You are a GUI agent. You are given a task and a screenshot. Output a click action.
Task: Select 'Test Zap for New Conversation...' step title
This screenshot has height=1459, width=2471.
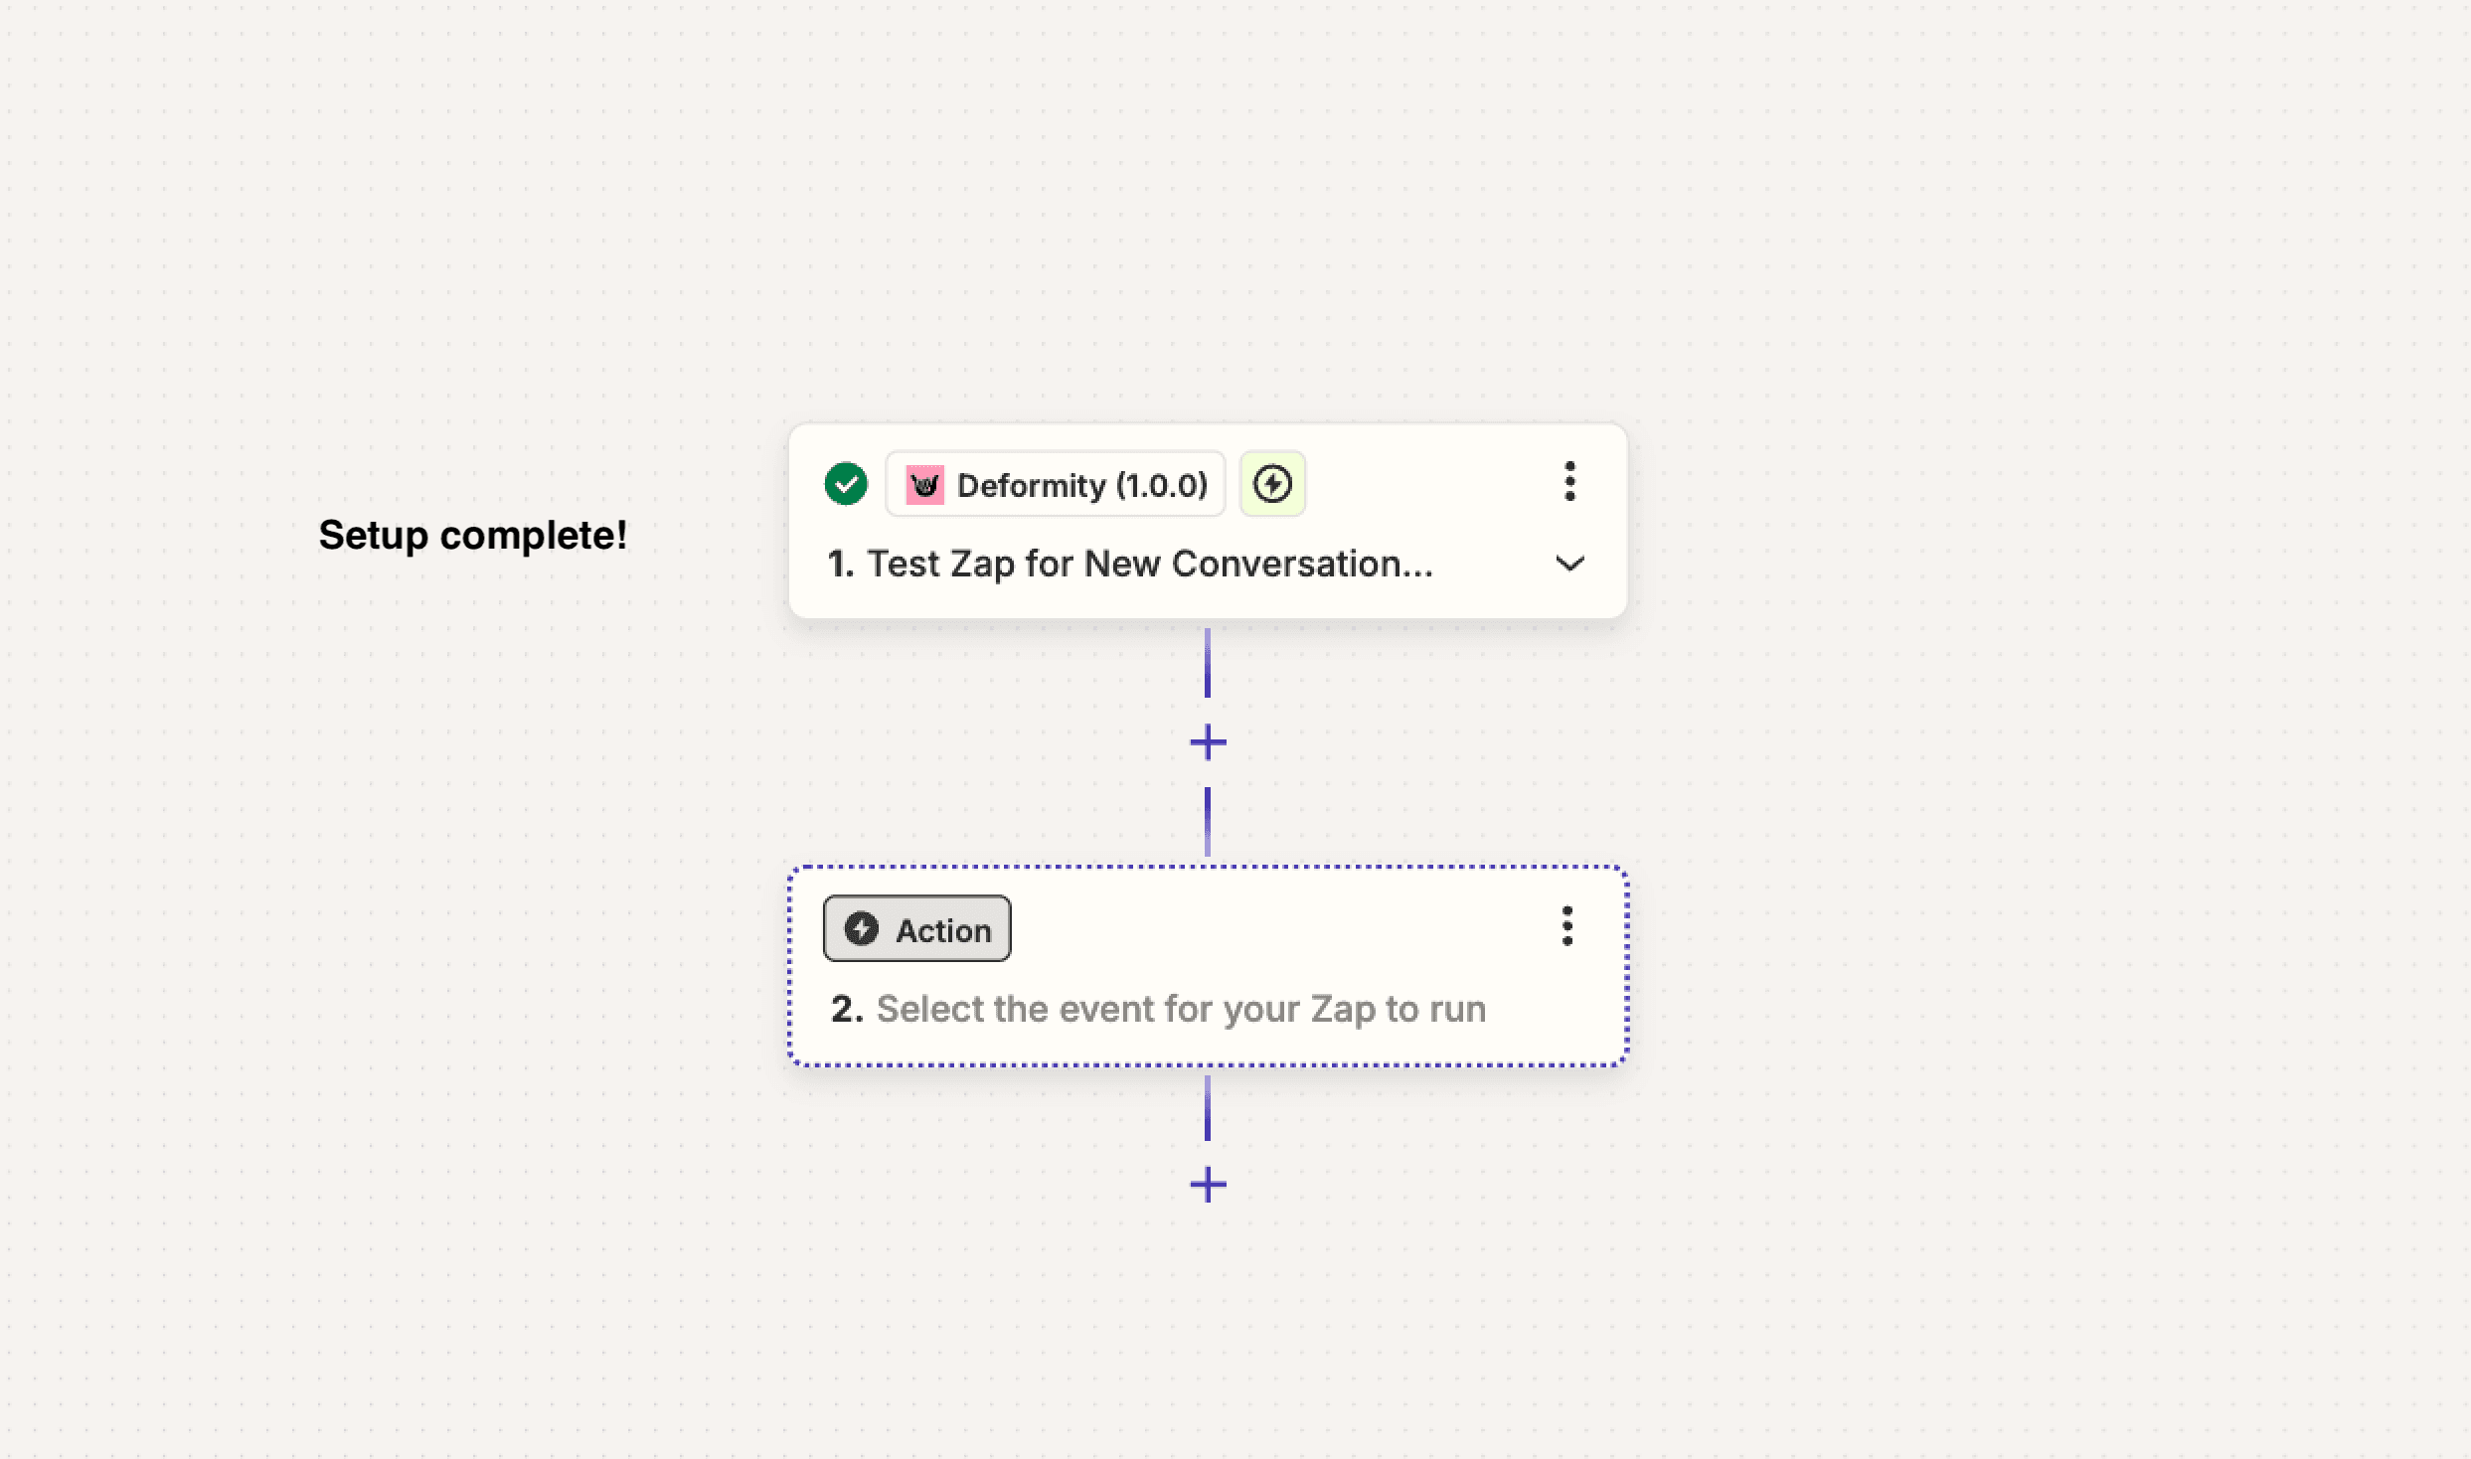[1149, 564]
